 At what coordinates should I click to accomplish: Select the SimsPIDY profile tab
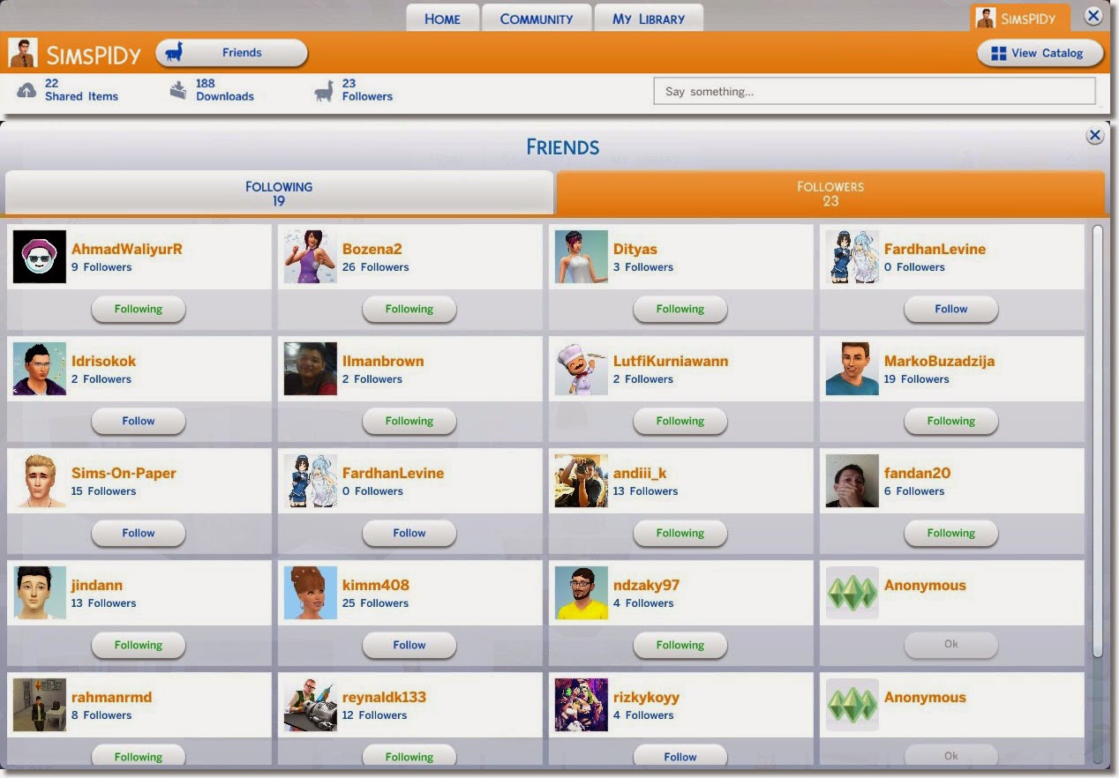[x=1019, y=19]
